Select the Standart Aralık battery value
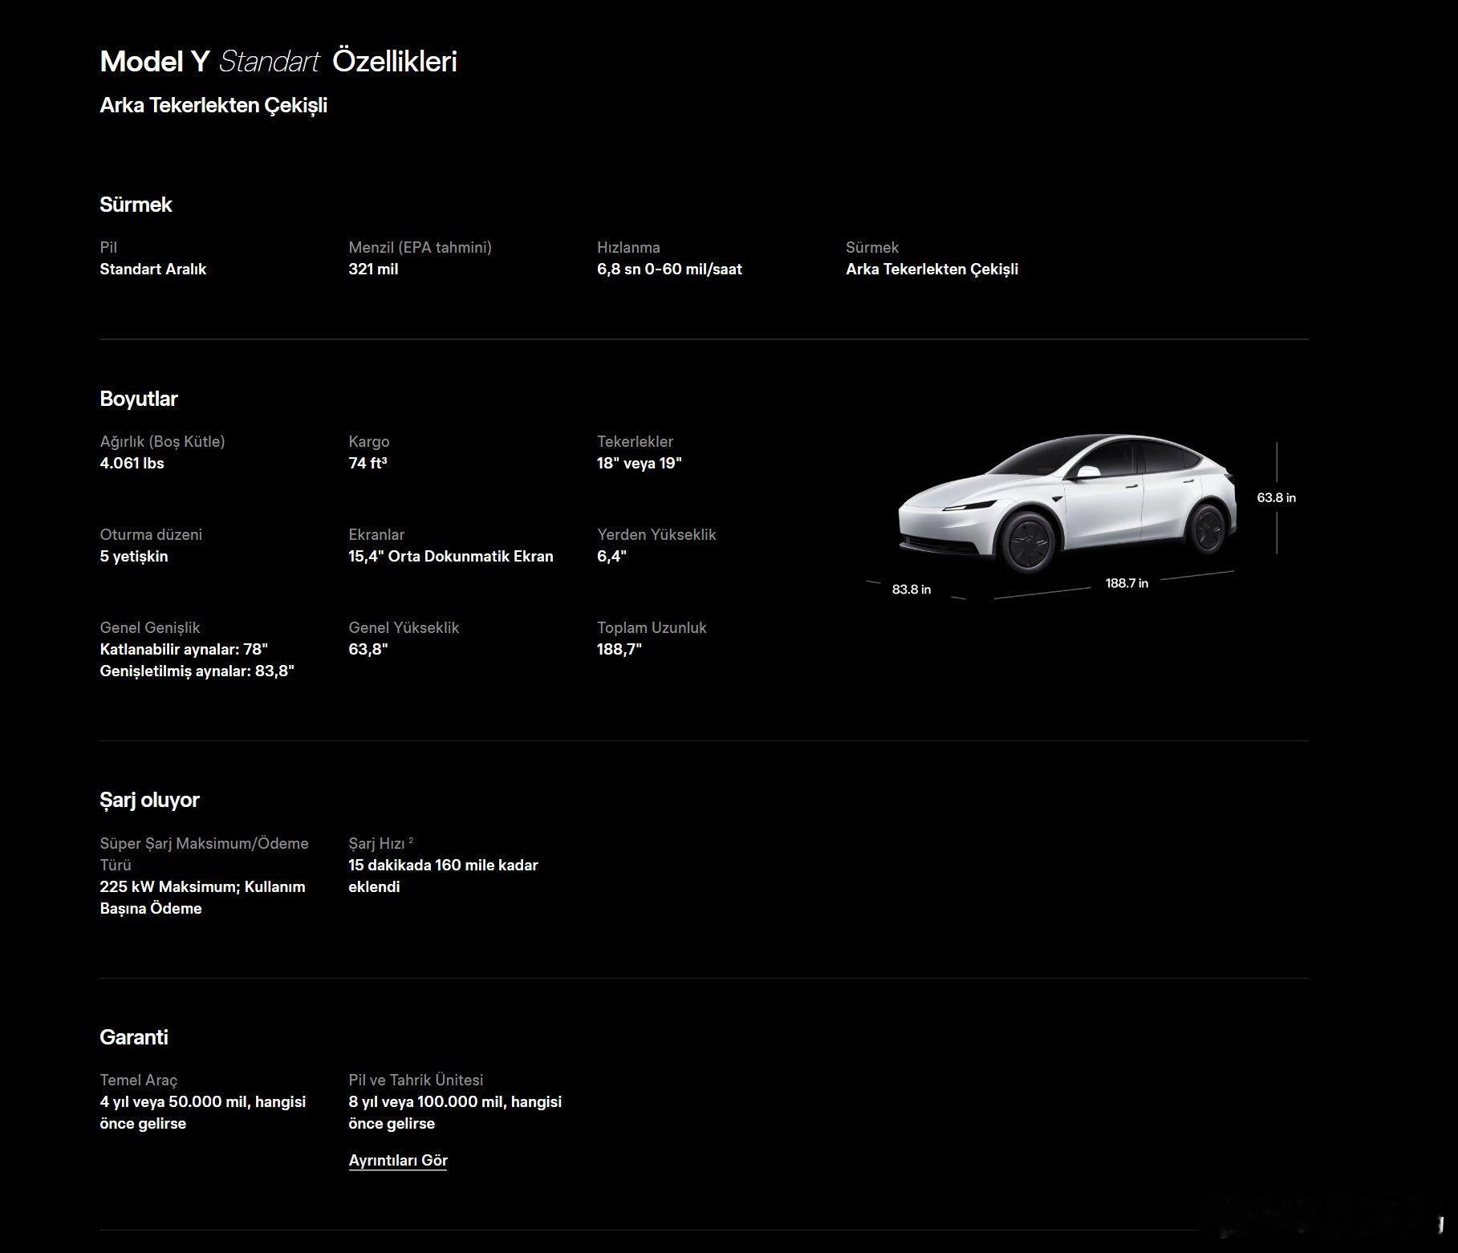Viewport: 1458px width, 1253px height. coord(152,269)
